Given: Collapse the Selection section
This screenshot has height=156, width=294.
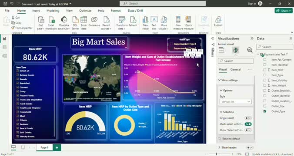Looking at the screenshot, I should coord(221,112).
